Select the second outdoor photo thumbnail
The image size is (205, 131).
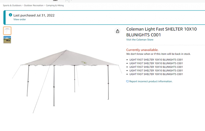(x=7, y=40)
